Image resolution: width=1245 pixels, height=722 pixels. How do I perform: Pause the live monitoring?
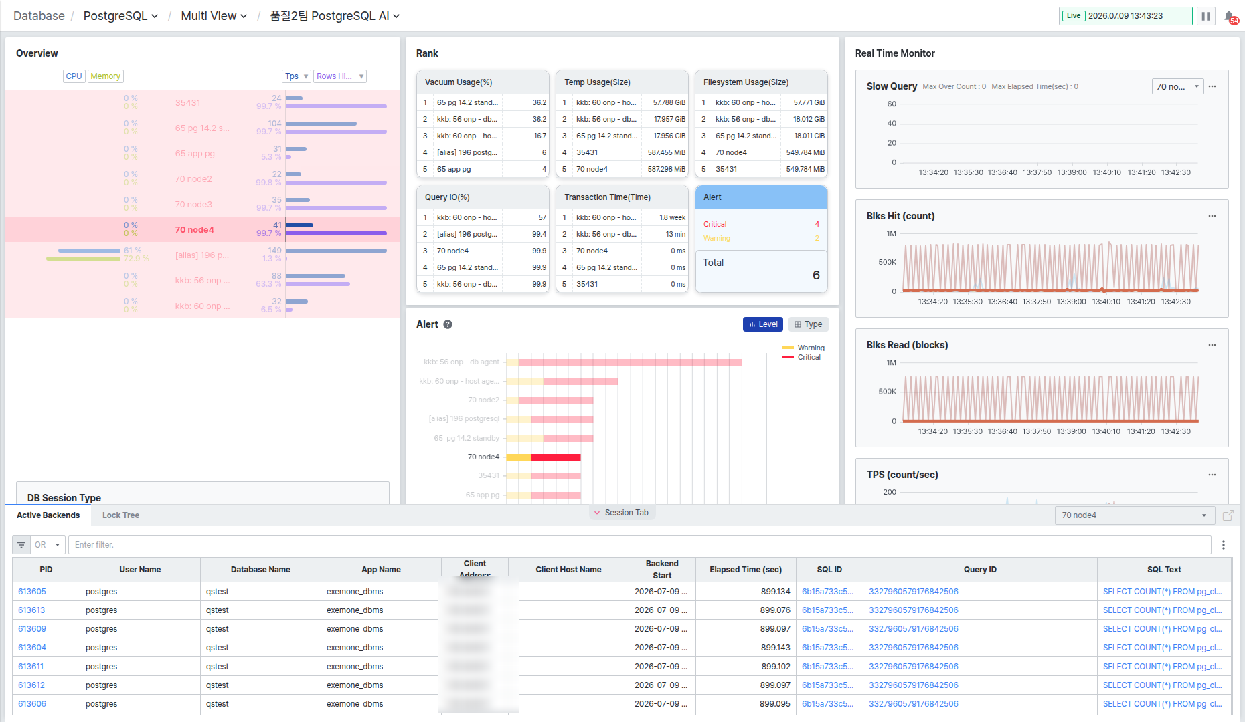click(1206, 16)
